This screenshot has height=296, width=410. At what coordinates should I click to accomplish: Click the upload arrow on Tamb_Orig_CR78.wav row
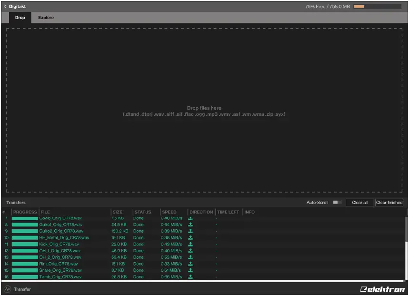(190, 276)
